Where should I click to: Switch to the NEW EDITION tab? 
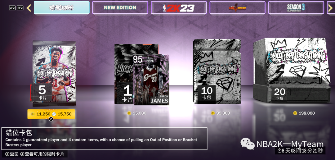coord(120,8)
